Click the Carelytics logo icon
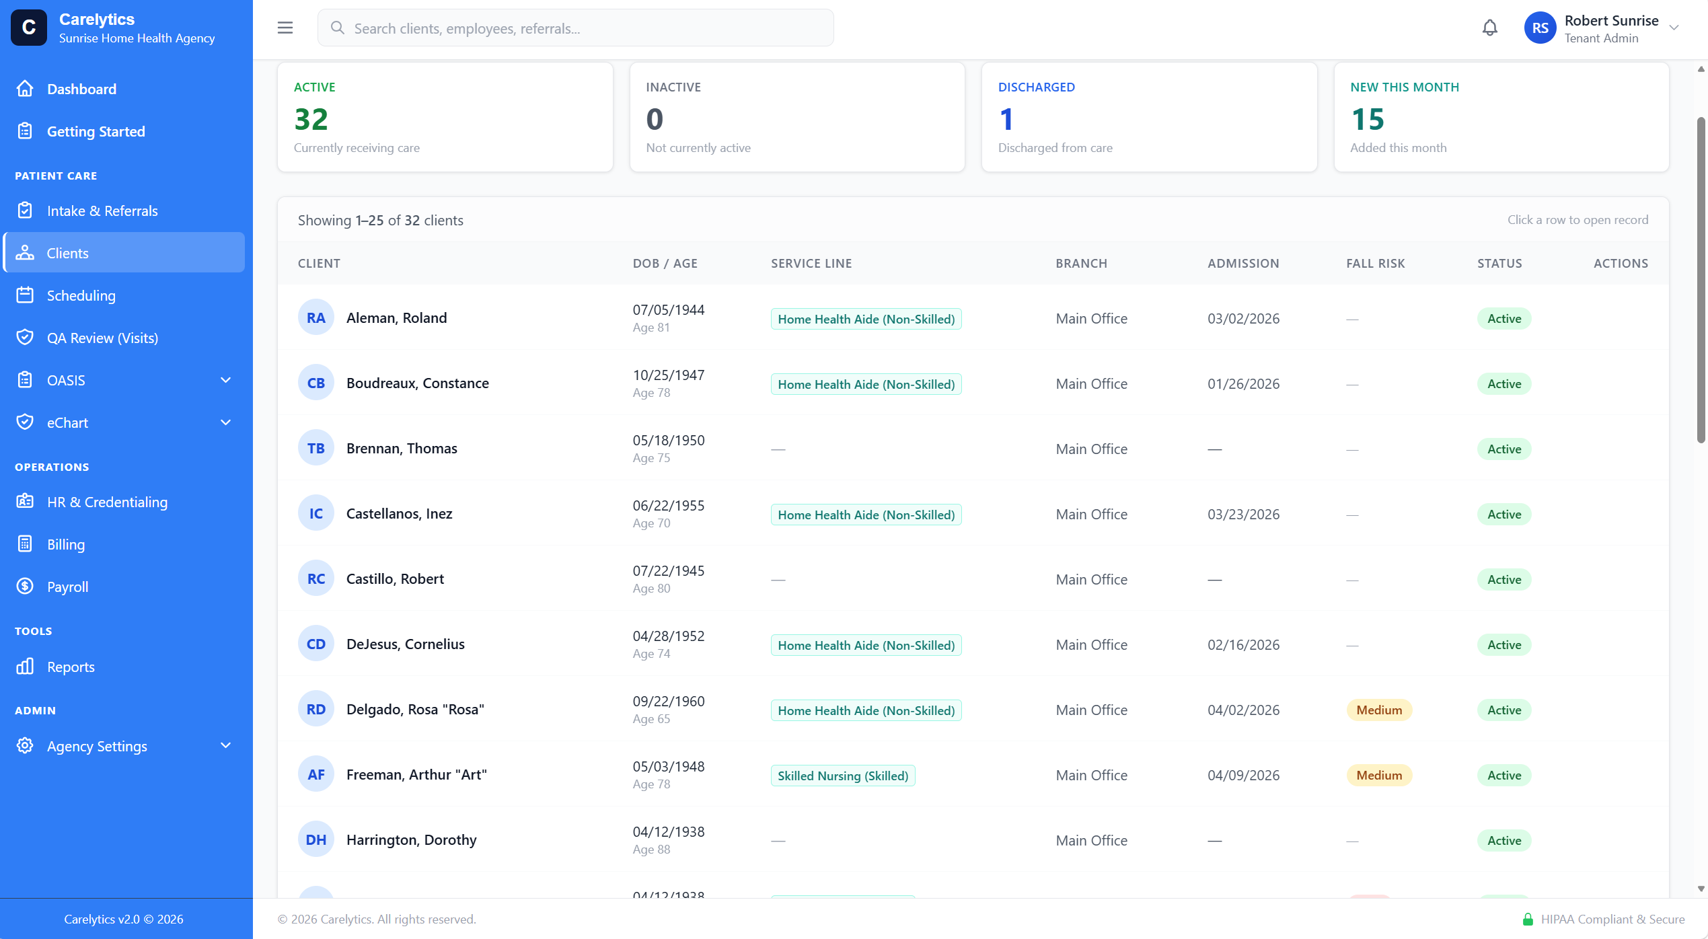This screenshot has height=939, width=1708. [29, 28]
